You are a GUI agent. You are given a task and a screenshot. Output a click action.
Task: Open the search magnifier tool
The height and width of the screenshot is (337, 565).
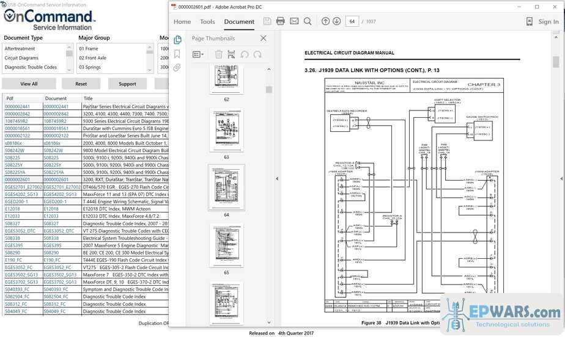point(308,21)
